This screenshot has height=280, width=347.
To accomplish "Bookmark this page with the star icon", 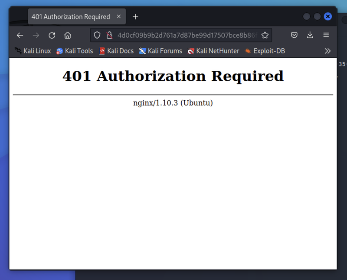I will point(265,35).
